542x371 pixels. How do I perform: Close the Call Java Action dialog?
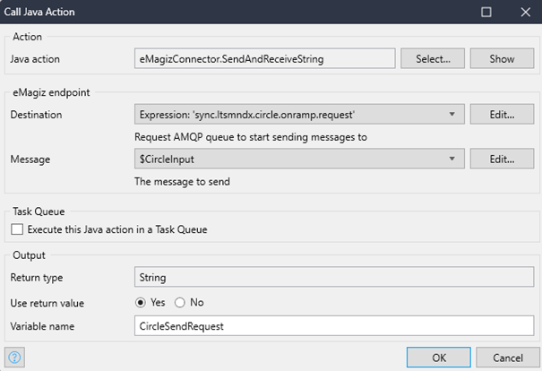pos(525,13)
